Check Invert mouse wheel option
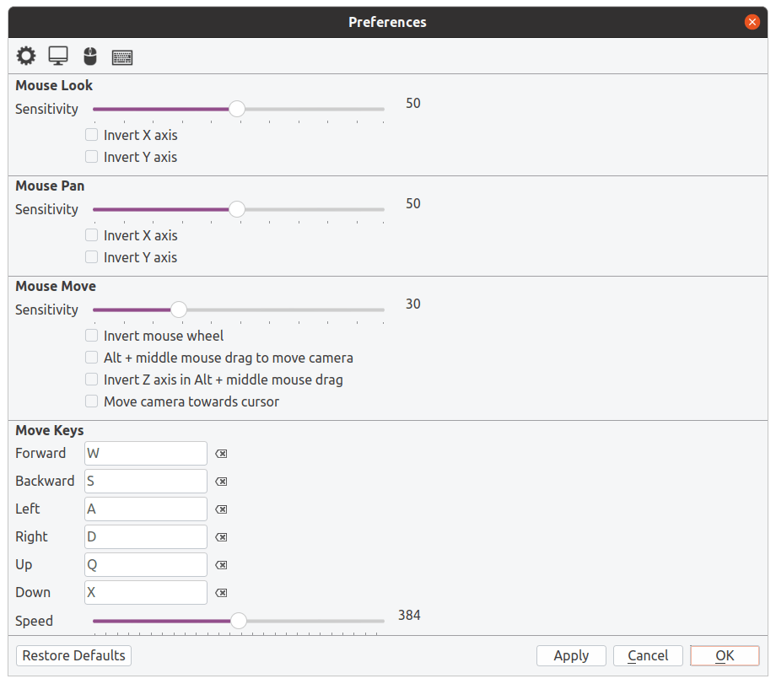776x684 pixels. (92, 336)
